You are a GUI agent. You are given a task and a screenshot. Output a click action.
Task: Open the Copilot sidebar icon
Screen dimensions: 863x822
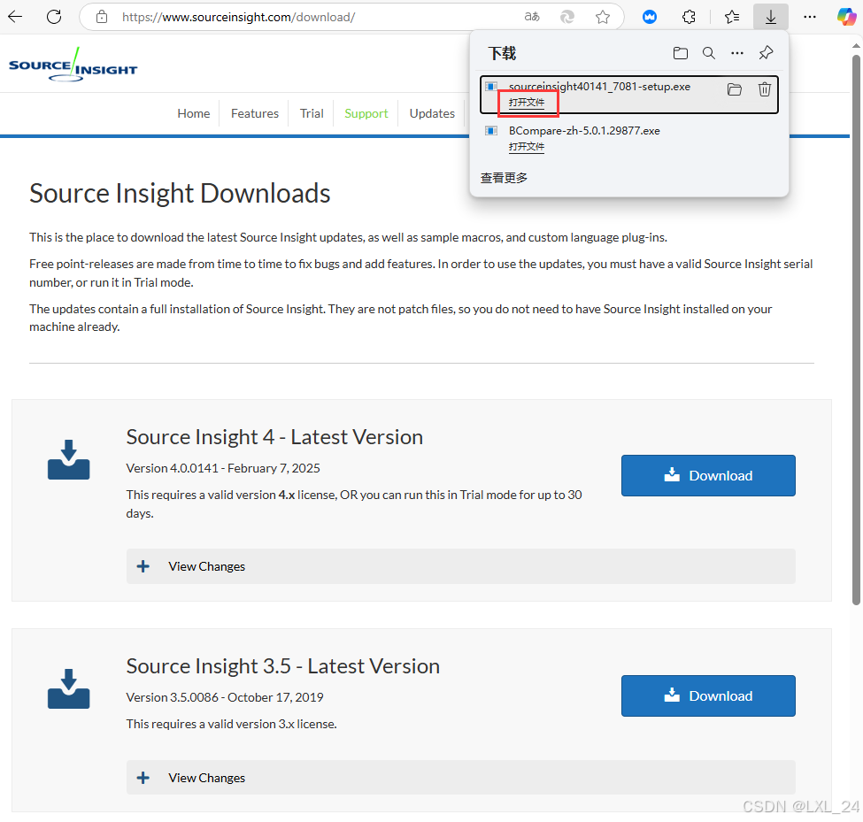(x=846, y=17)
